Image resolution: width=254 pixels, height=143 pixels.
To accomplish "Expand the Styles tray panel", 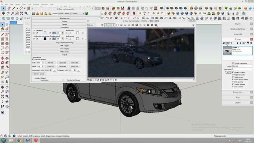I will coord(237,24).
